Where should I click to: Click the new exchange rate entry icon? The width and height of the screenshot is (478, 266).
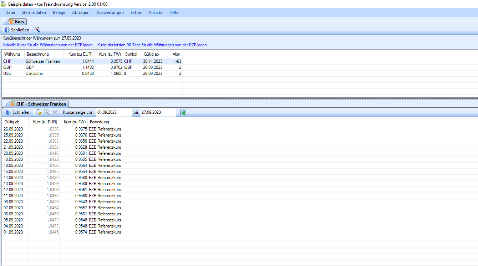pyautogui.click(x=39, y=112)
